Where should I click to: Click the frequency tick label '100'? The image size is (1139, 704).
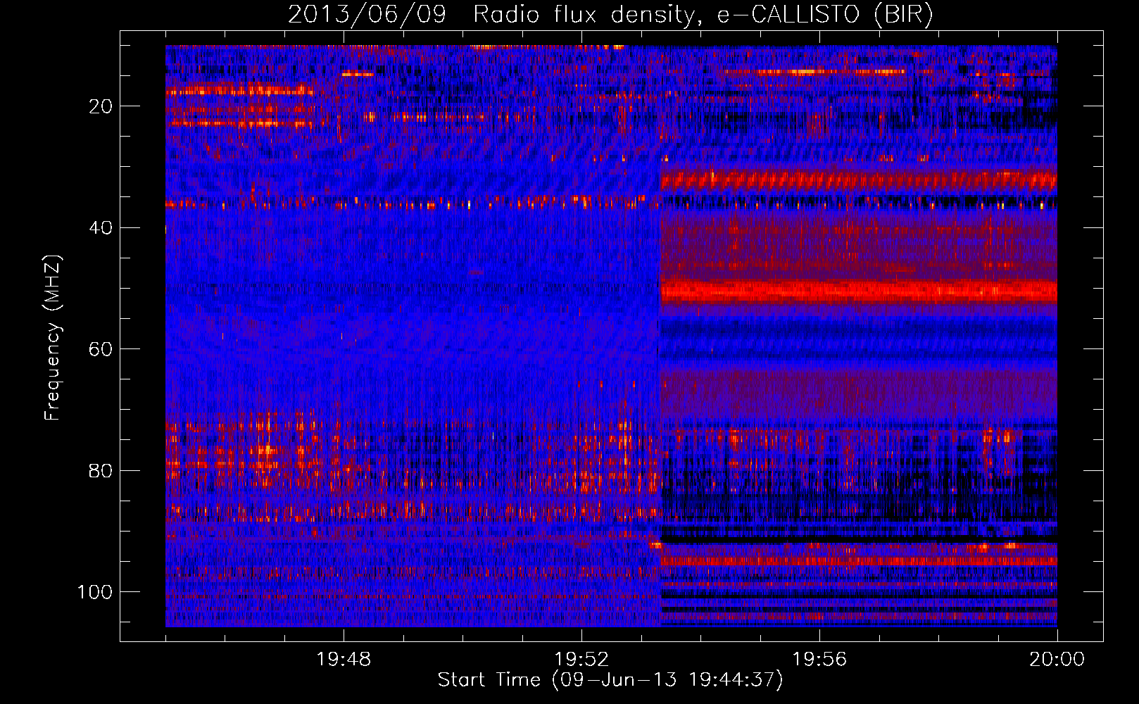click(x=95, y=592)
